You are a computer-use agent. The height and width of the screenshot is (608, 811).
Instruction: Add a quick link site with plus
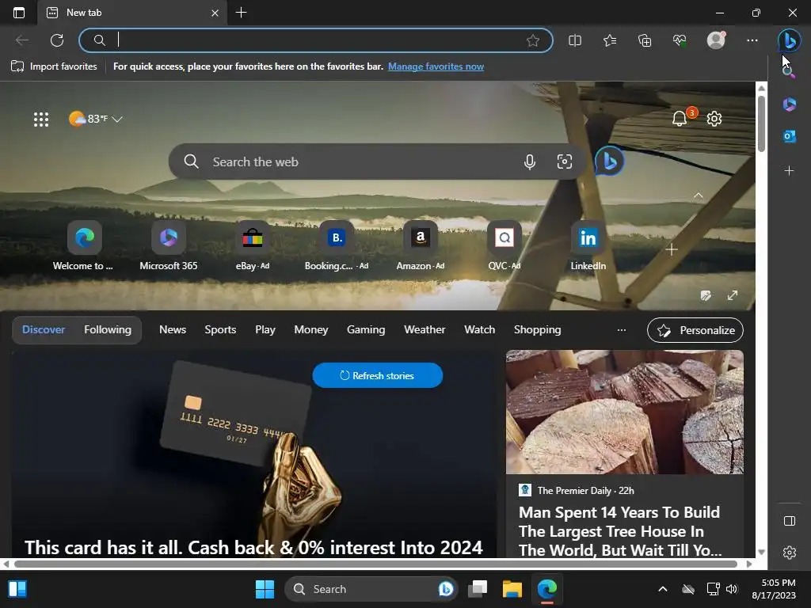(672, 249)
